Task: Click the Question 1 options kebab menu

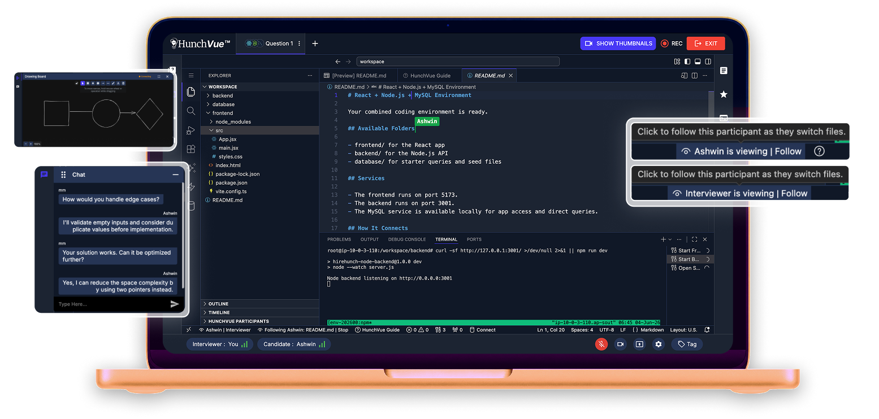Action: [299, 43]
